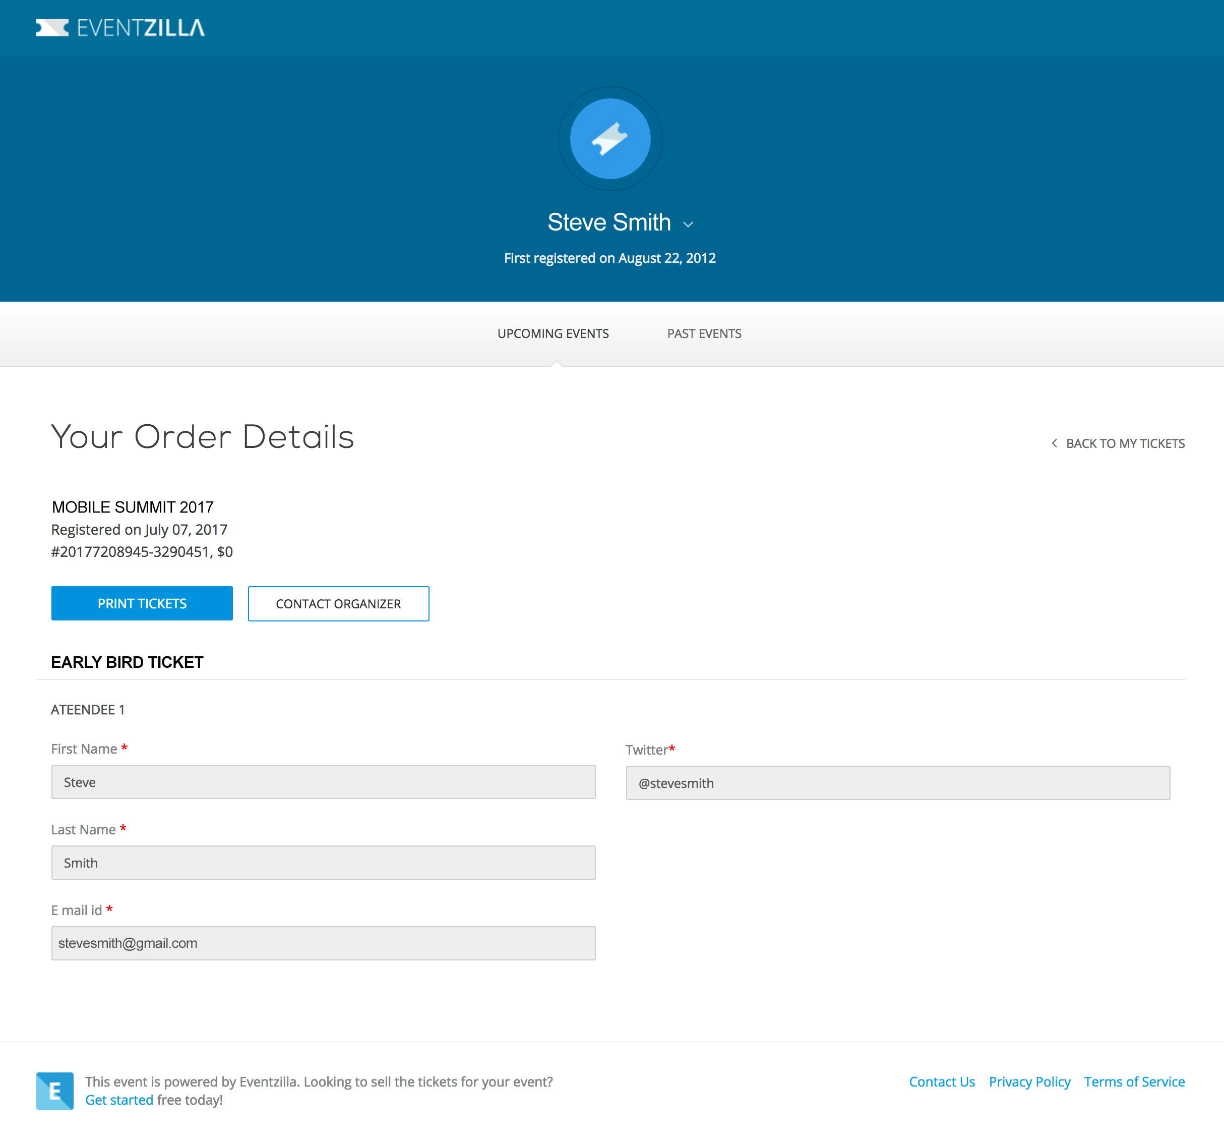Click the First Name input field

coord(323,782)
